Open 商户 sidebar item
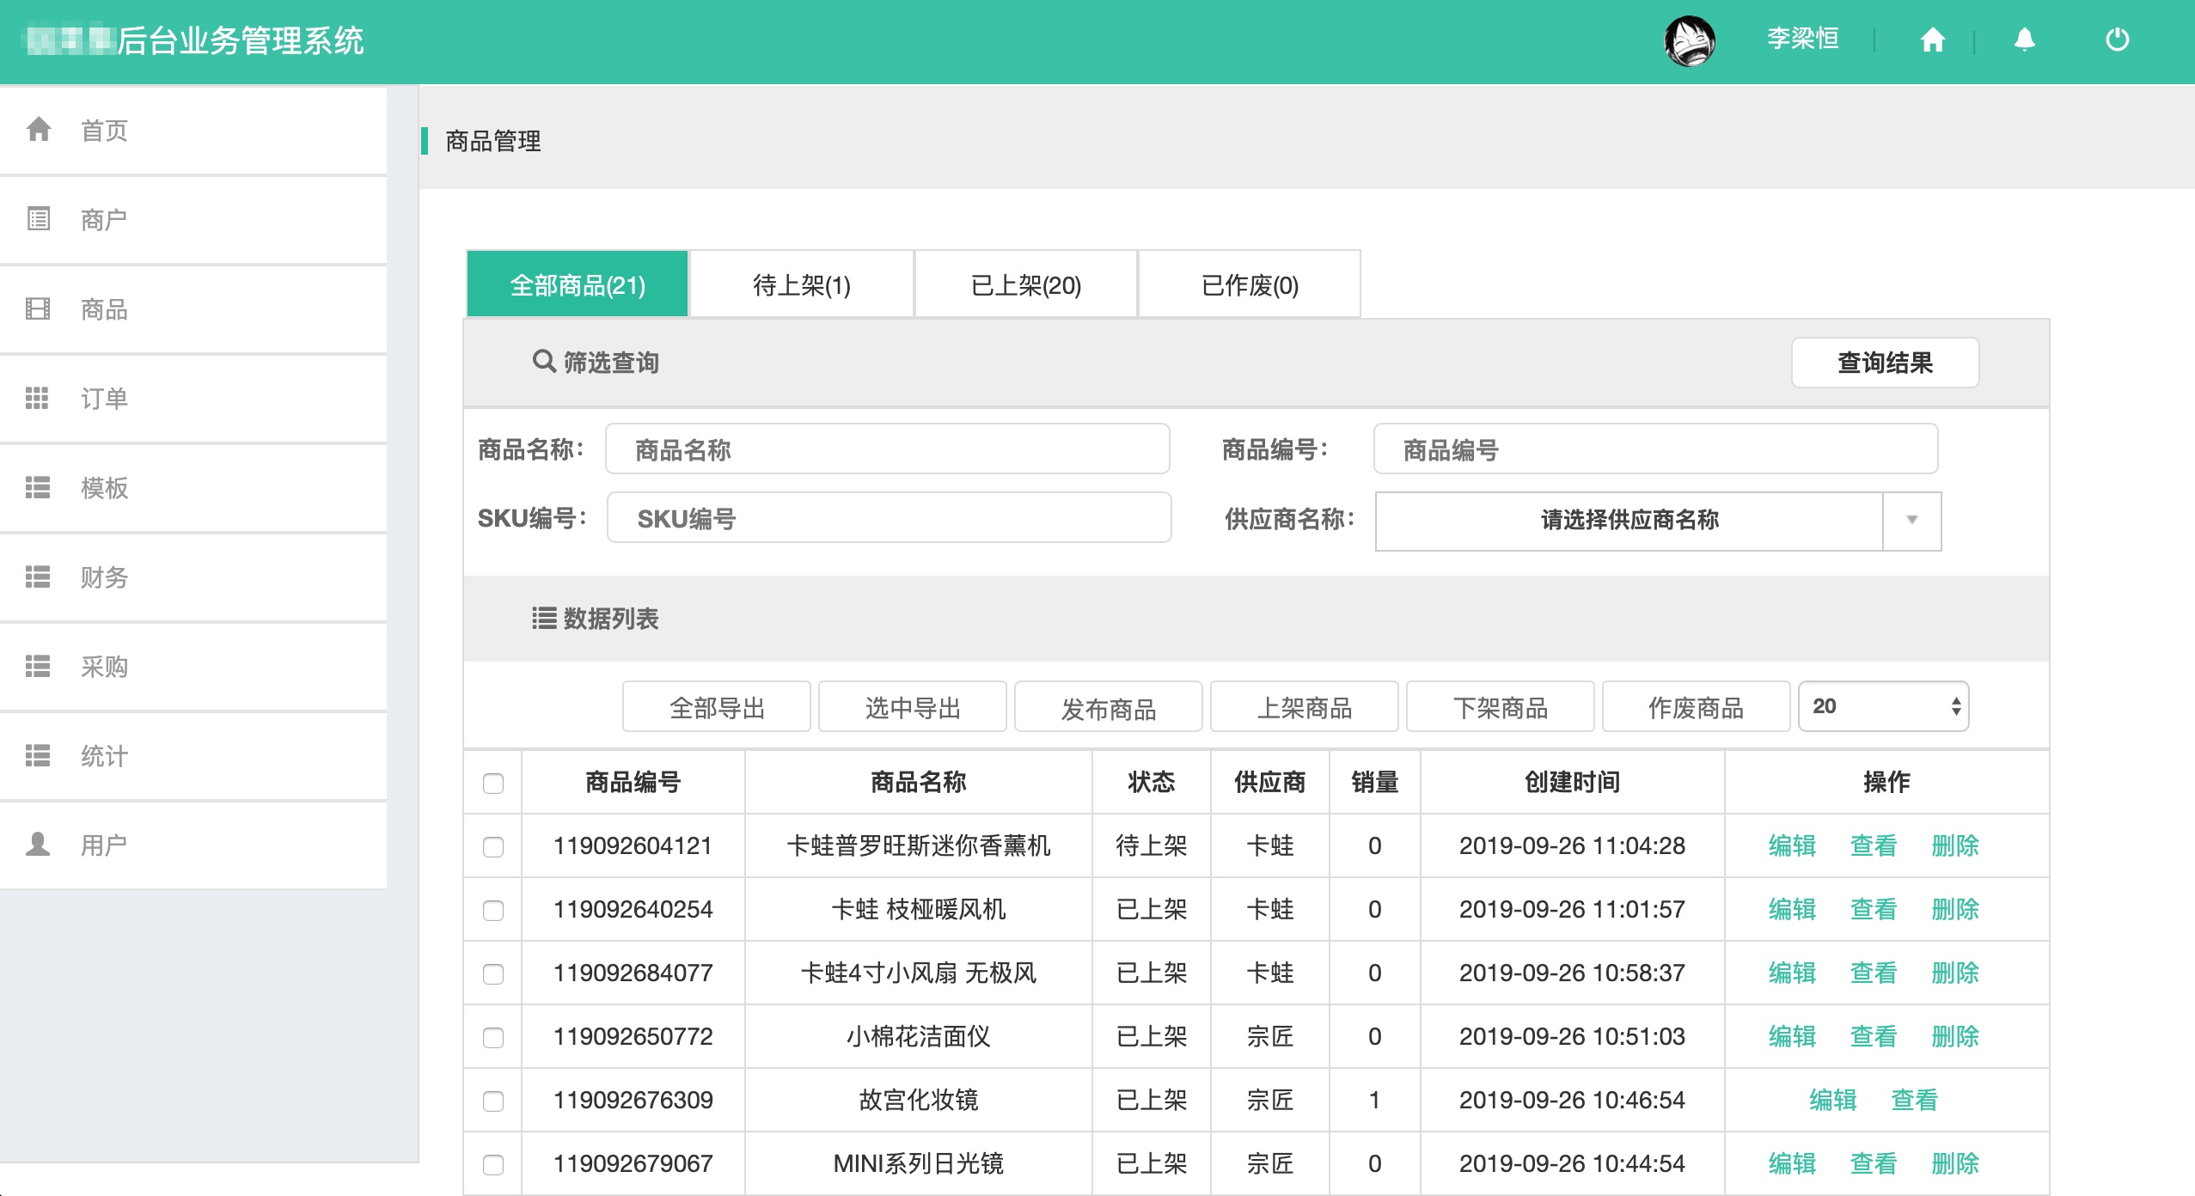Viewport: 2195px width, 1196px height. pyautogui.click(x=193, y=220)
